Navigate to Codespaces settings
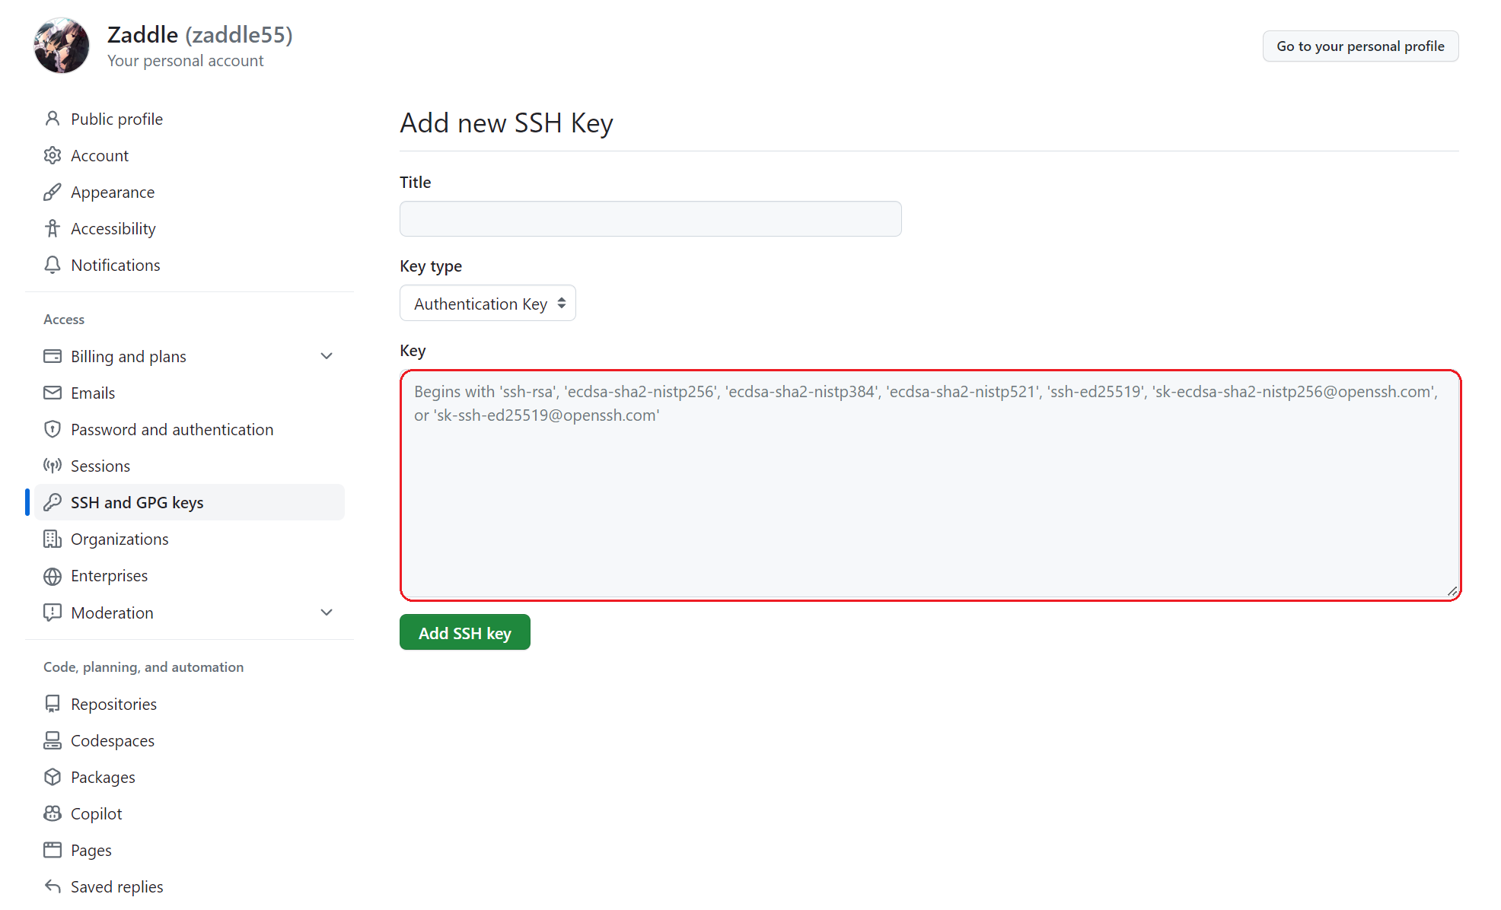 [113, 740]
